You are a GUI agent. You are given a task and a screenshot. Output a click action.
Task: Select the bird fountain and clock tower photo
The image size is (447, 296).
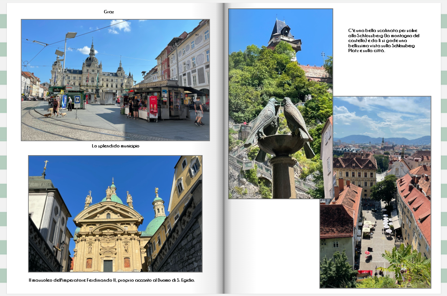point(280,104)
